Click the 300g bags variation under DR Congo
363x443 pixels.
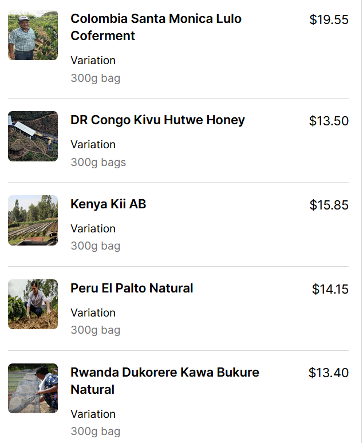click(x=98, y=162)
